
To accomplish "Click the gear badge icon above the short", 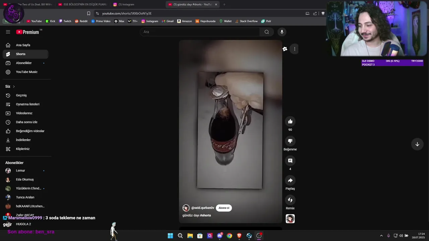I will click(285, 49).
